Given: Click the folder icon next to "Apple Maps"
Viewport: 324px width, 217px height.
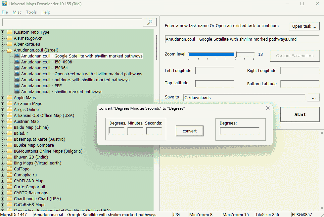Looking at the screenshot, I should pos(10,97).
